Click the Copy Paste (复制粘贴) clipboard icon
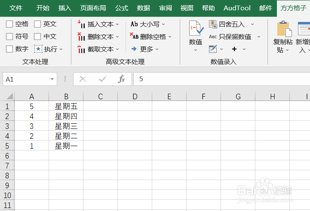310x211 pixels. [284, 29]
